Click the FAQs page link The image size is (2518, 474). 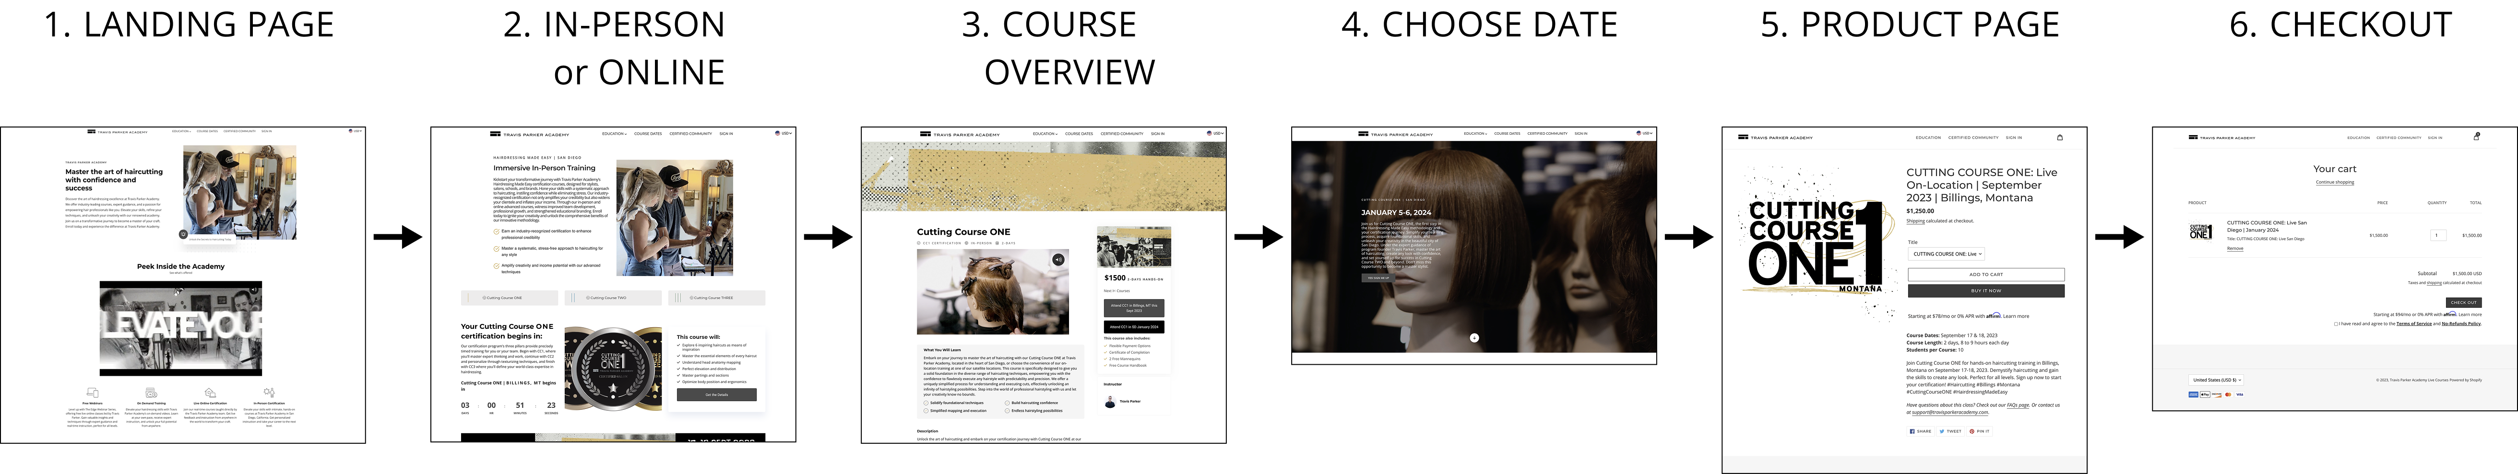click(x=2018, y=405)
